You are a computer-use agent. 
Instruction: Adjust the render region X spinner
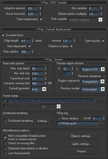[x=73, y=69]
